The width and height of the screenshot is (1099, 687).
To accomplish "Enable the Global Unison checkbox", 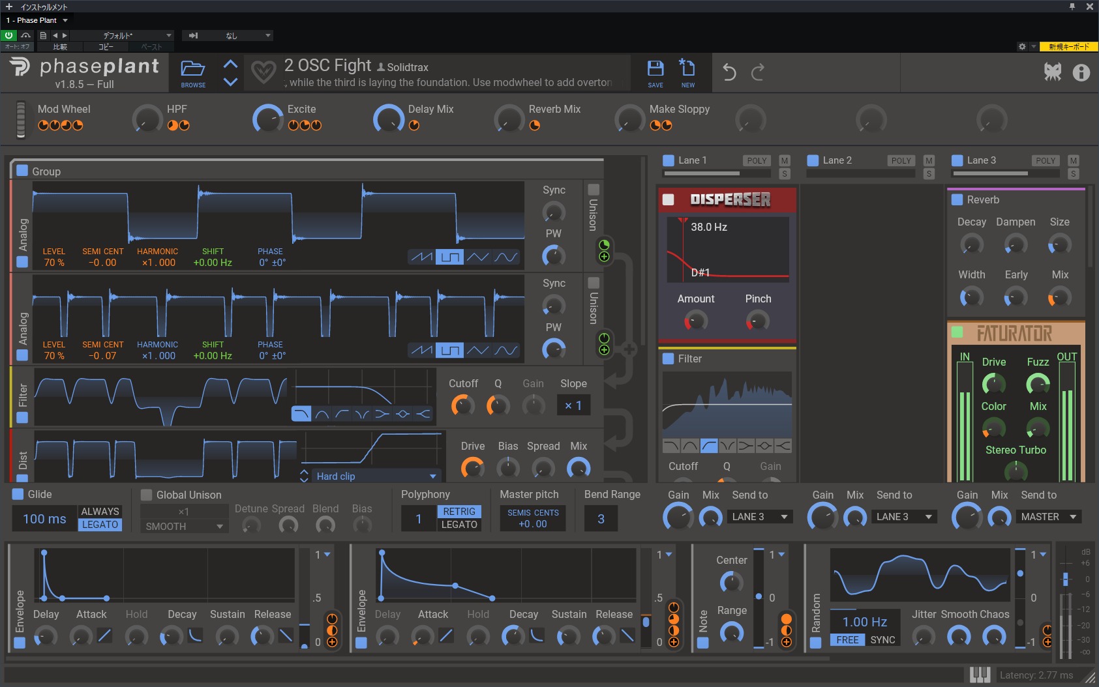I will tap(146, 495).
